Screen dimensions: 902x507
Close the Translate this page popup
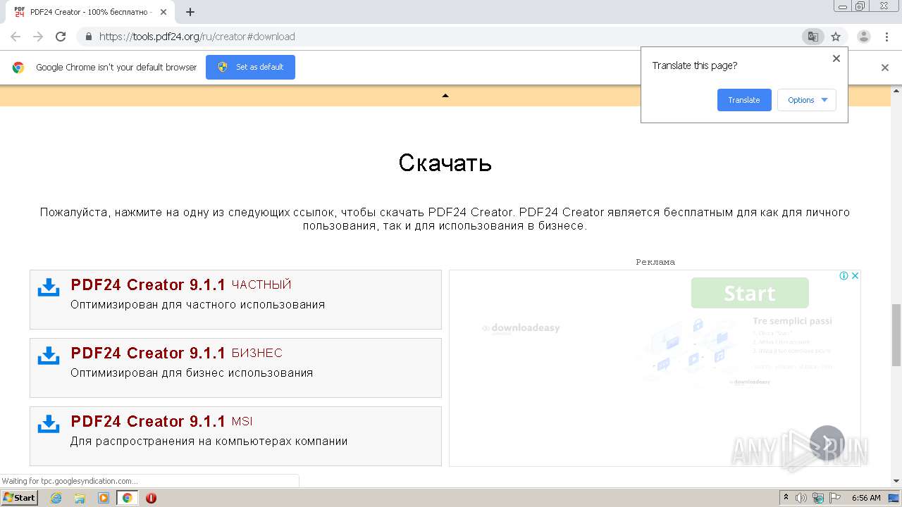[836, 58]
